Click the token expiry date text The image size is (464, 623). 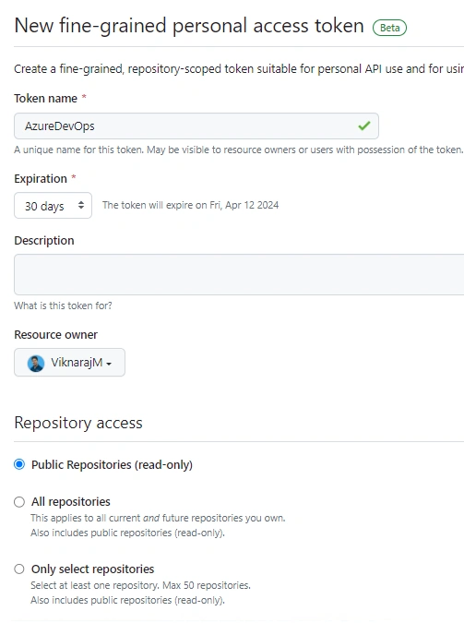point(191,205)
